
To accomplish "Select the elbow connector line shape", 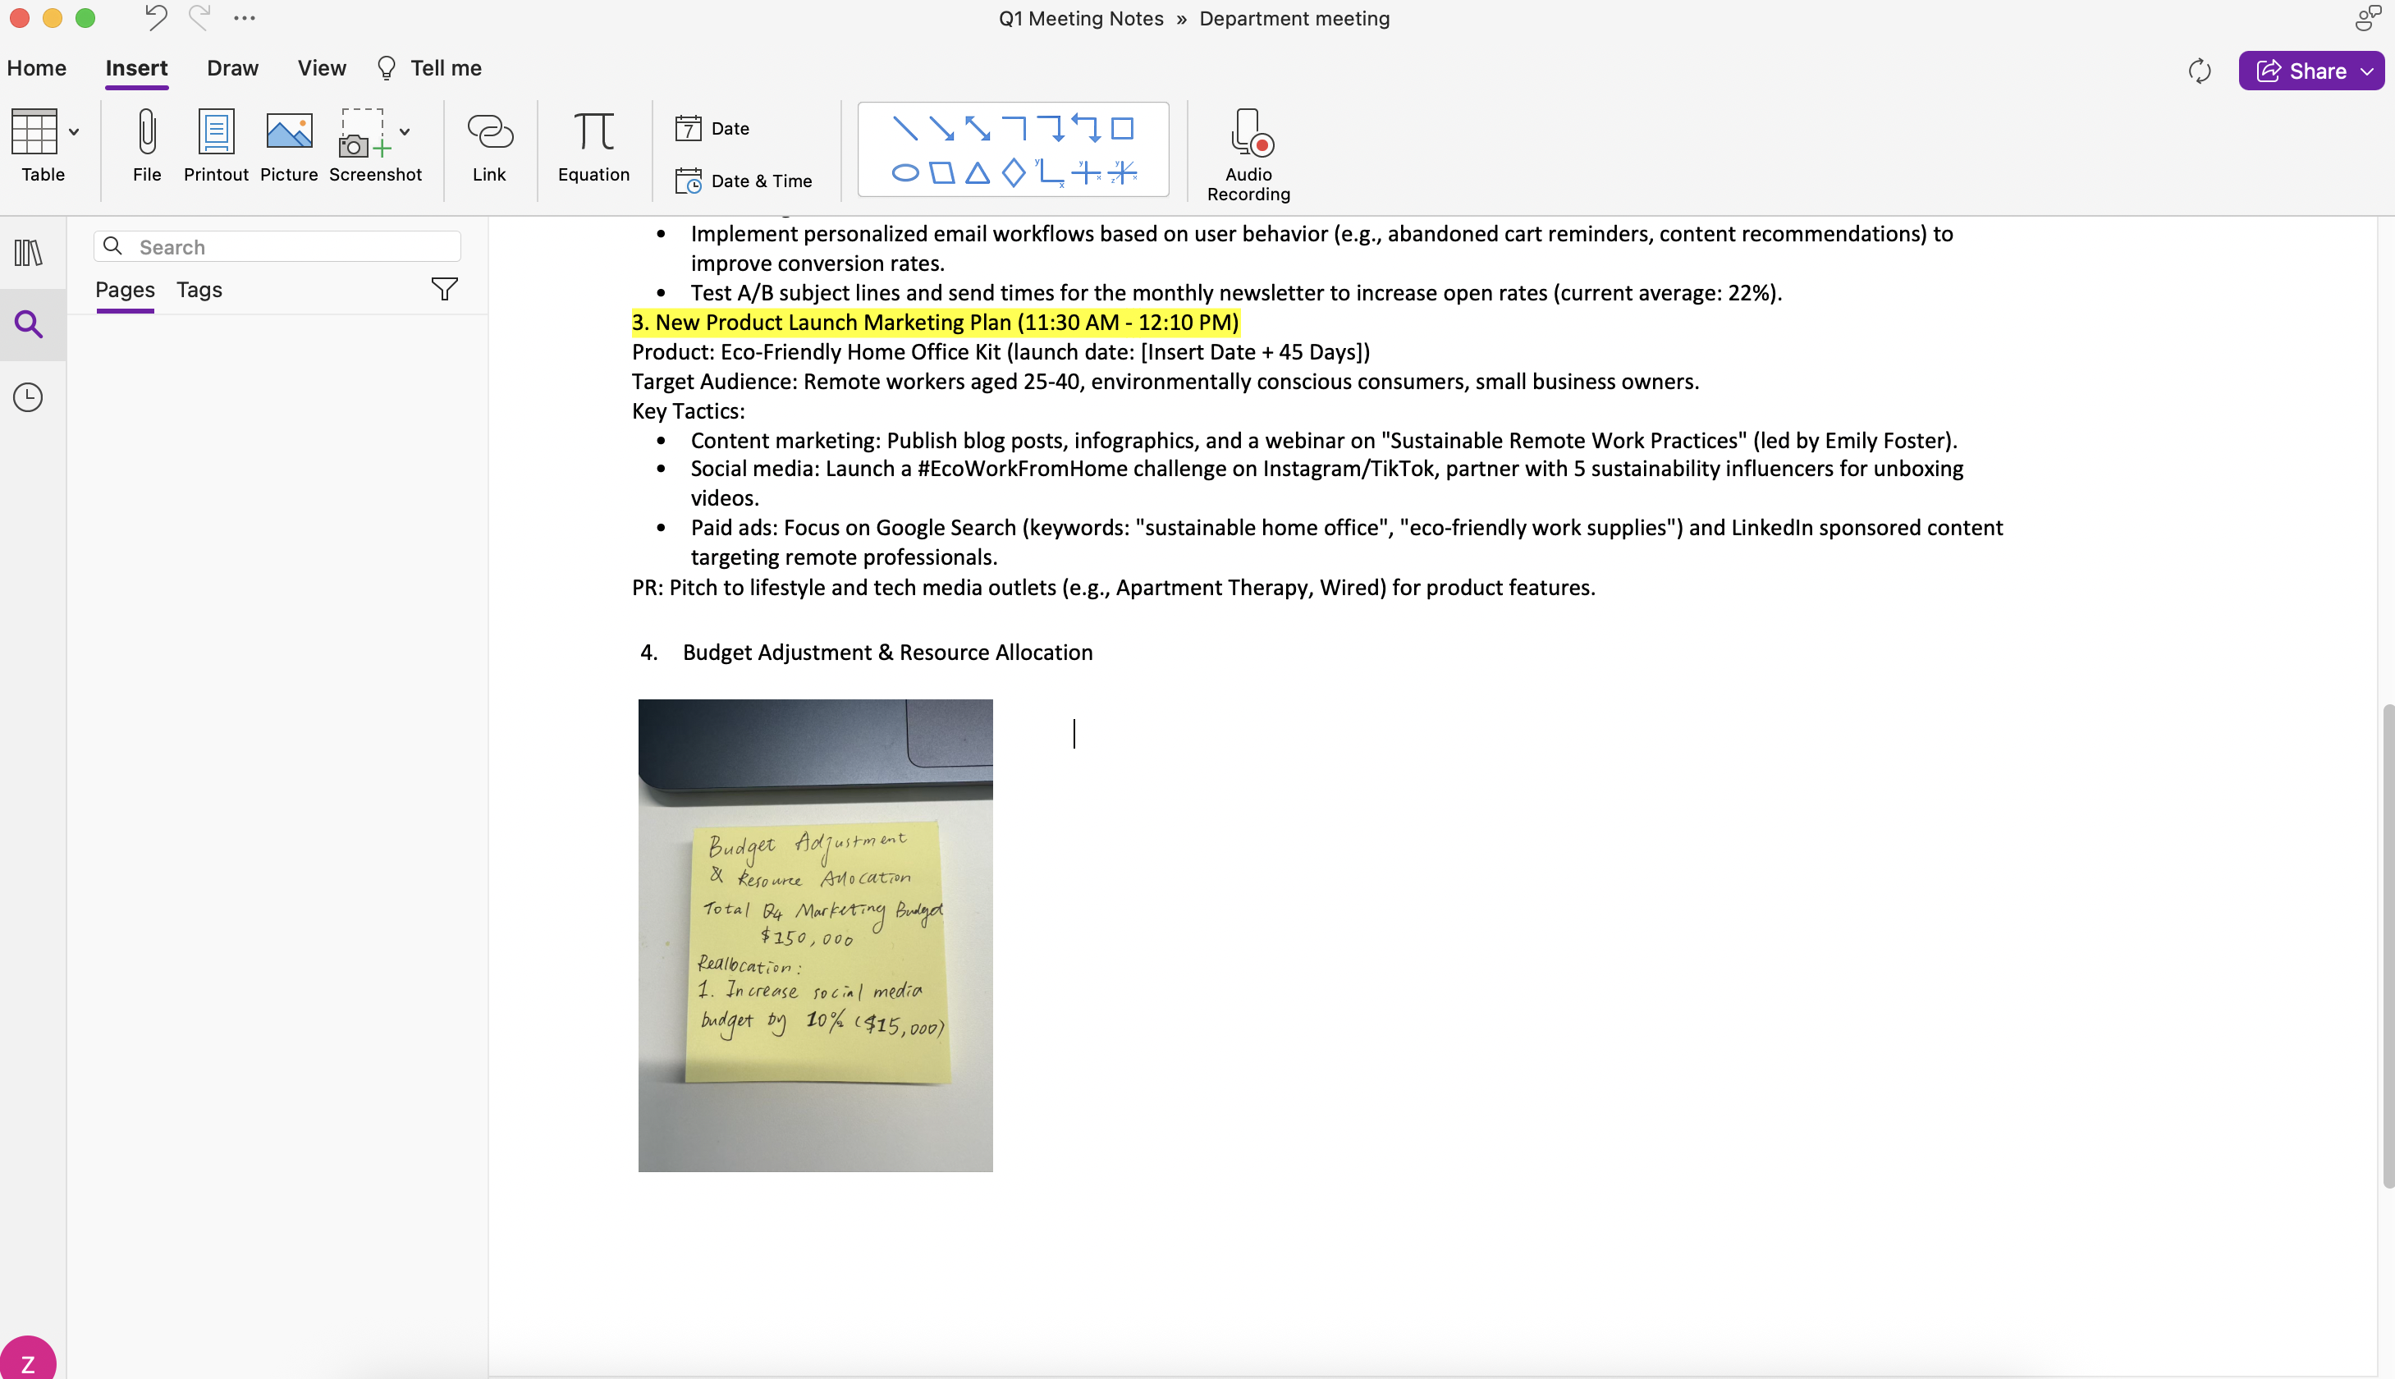I will (1014, 128).
